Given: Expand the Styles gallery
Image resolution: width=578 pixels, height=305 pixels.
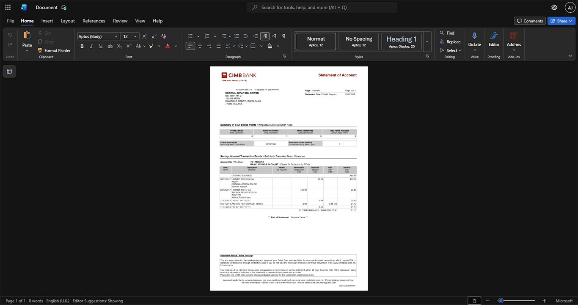Looking at the screenshot, I should pos(427,42).
